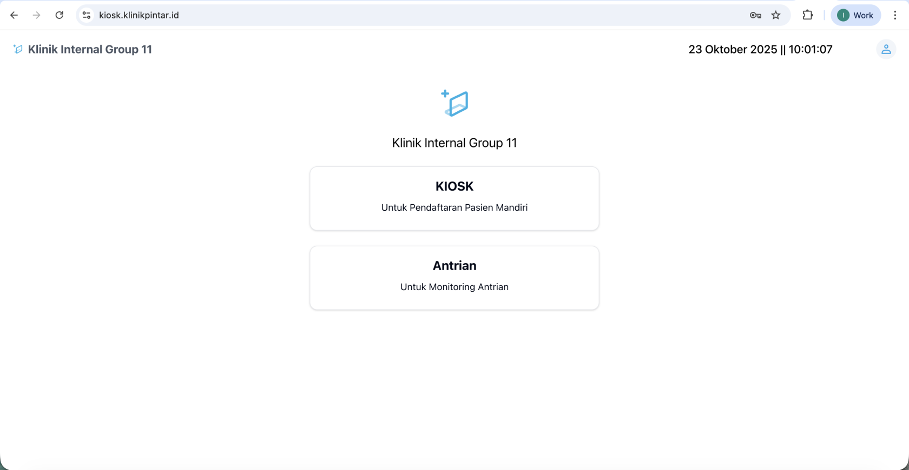The width and height of the screenshot is (909, 470).
Task: Click the date and time display
Action: tap(760, 49)
